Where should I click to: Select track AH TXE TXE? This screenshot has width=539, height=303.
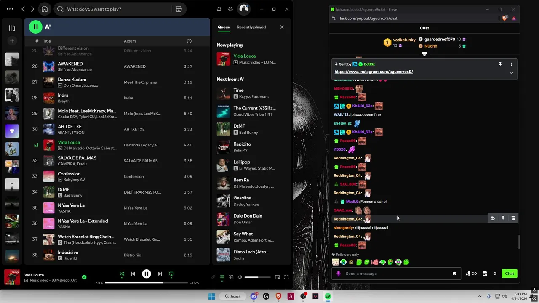[117, 129]
